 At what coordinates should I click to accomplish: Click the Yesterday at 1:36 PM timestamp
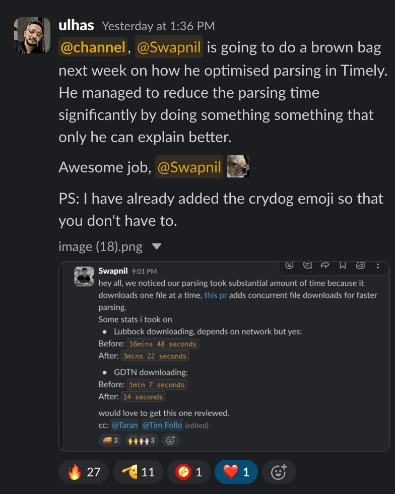(158, 26)
